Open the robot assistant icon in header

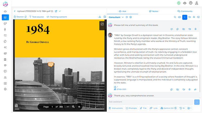coord(185,3)
